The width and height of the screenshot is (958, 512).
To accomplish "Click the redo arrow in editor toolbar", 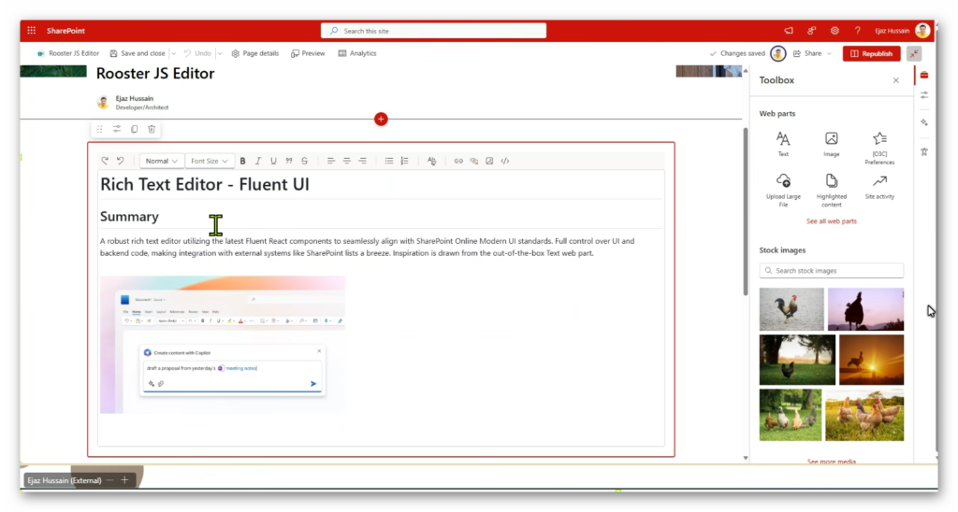I will click(105, 161).
